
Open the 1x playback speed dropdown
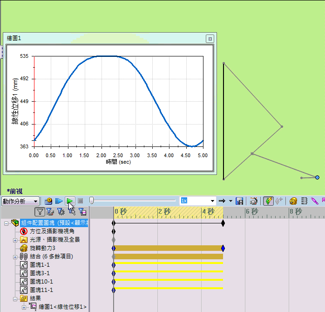[212, 201]
